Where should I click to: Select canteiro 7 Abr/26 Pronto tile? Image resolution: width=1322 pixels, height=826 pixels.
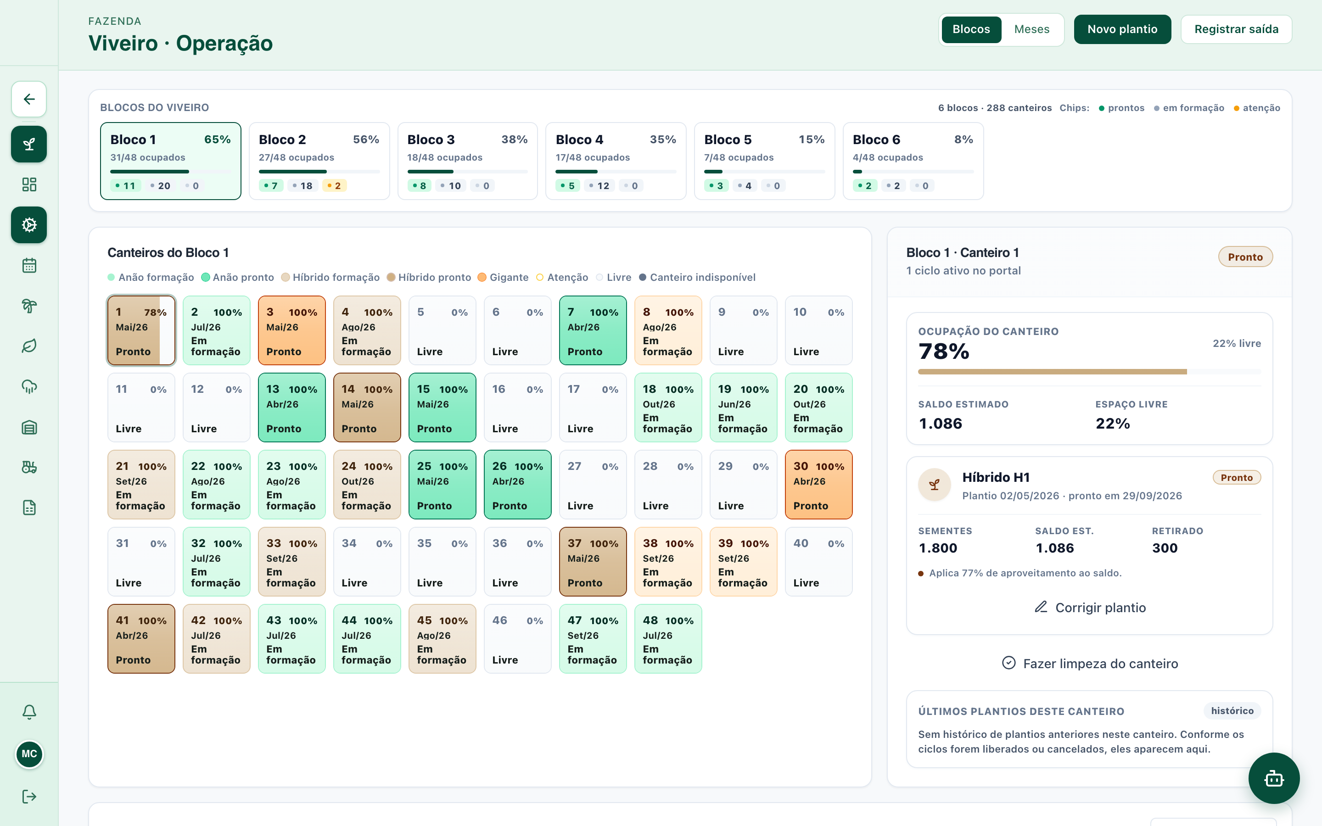(593, 330)
